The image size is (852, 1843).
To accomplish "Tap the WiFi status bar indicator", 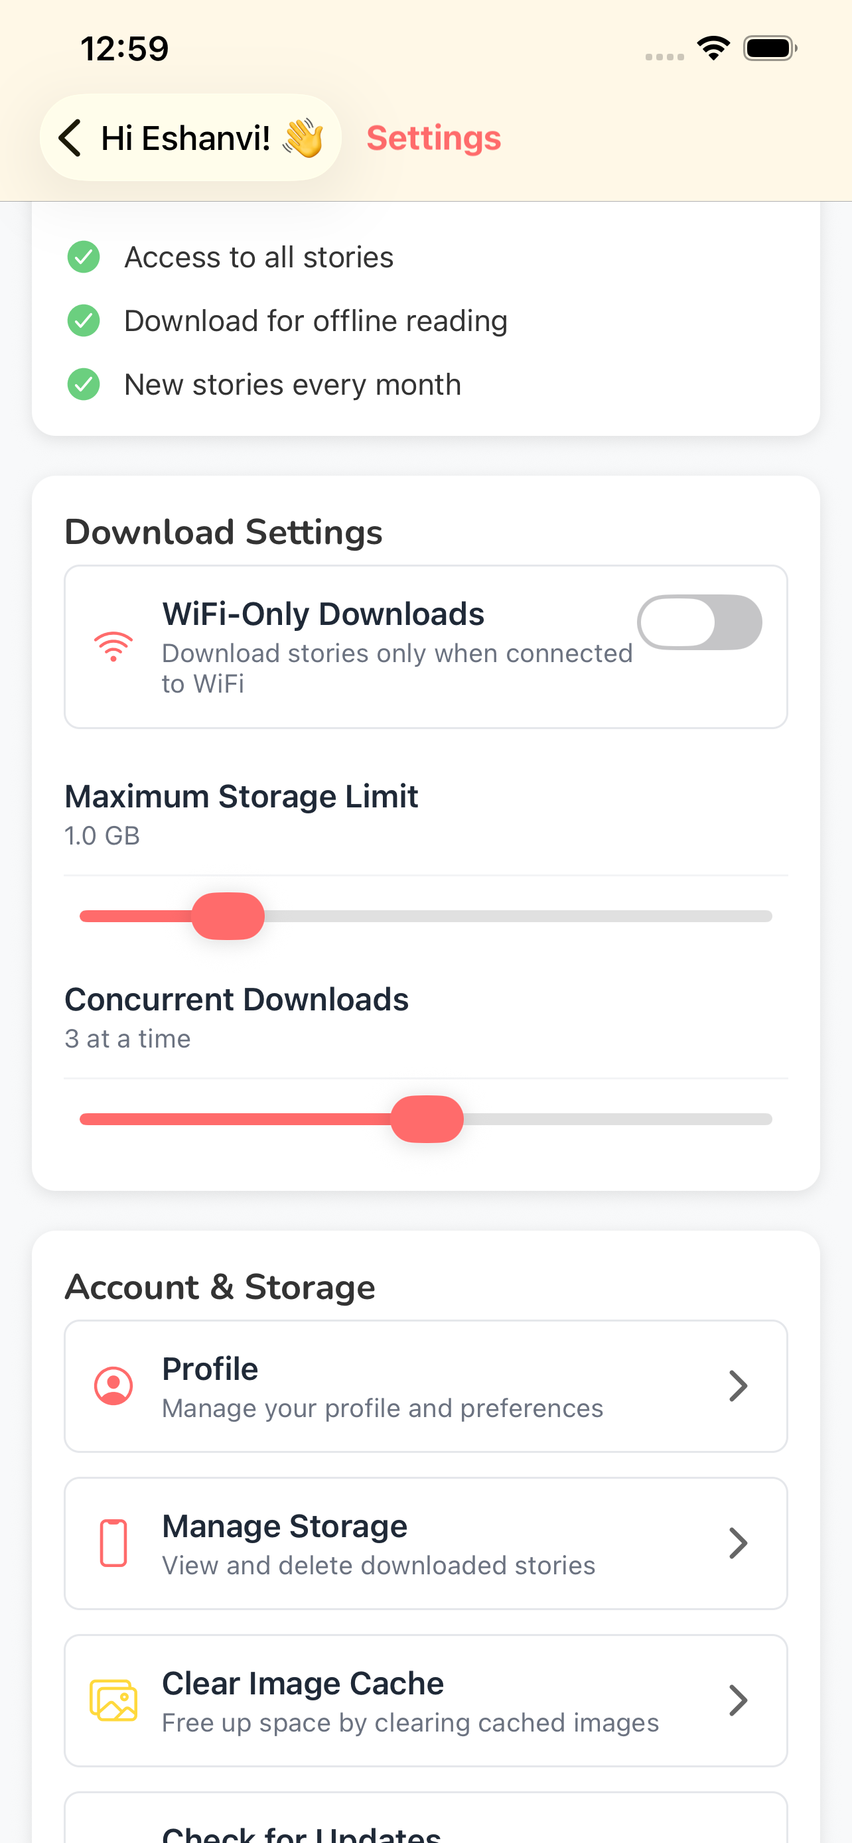I will pyautogui.click(x=713, y=48).
